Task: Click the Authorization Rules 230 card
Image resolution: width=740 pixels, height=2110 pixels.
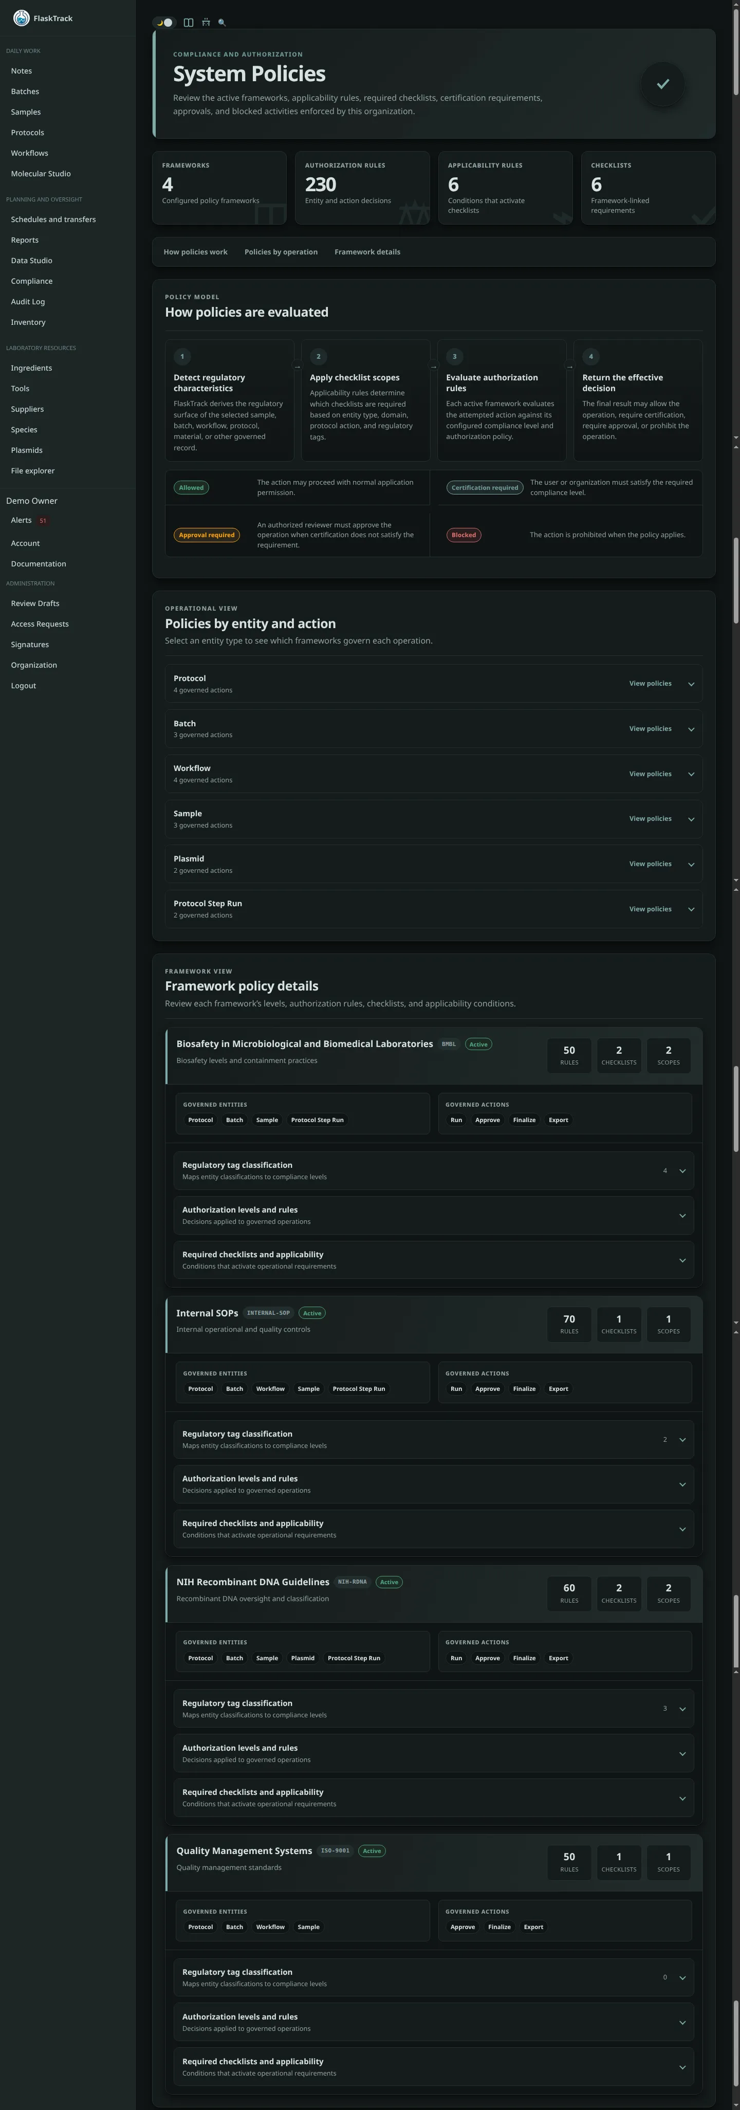Action: (x=362, y=188)
